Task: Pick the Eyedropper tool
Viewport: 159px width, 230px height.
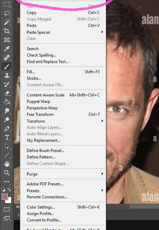Action: coord(7,49)
